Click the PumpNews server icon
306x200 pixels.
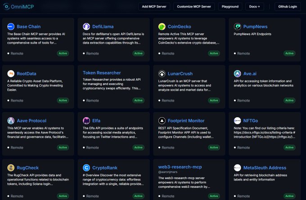(x=238, y=27)
